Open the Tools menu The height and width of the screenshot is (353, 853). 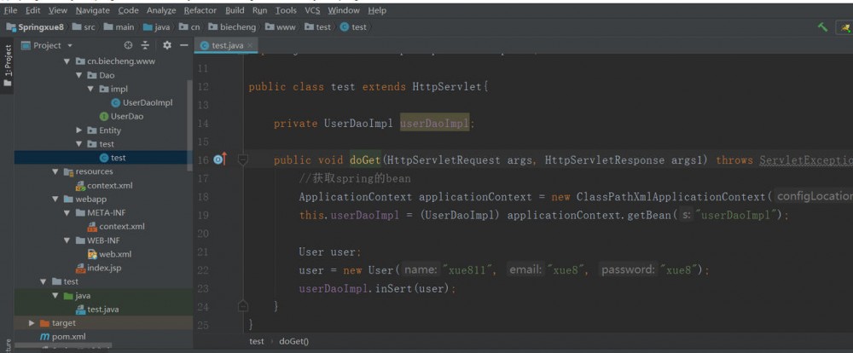(x=286, y=10)
